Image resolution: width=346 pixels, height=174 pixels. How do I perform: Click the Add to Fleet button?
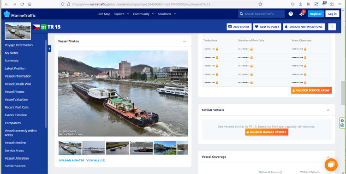267,27
